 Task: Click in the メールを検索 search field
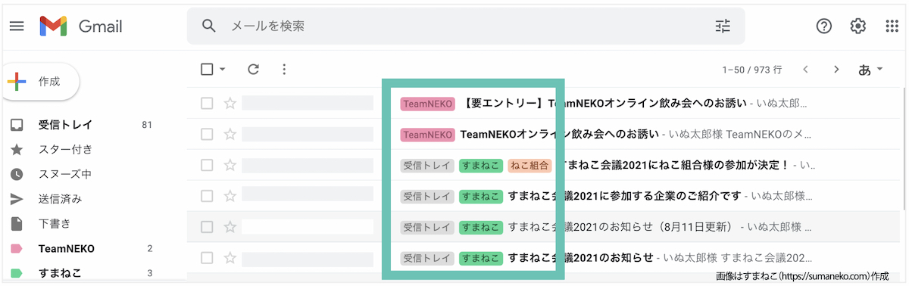pyautogui.click(x=466, y=26)
